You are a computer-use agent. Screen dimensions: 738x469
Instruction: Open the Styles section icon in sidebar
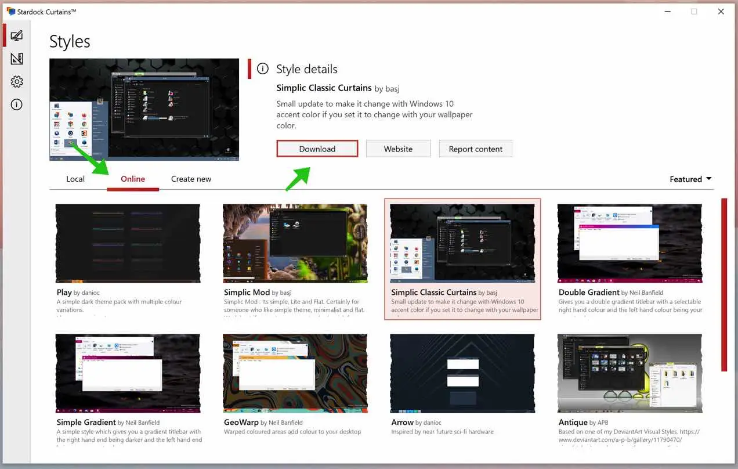(x=17, y=35)
